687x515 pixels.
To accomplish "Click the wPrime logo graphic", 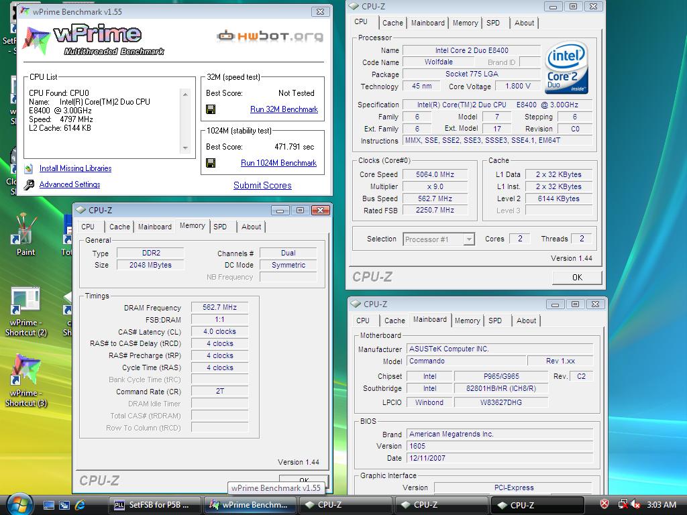I will [x=94, y=40].
